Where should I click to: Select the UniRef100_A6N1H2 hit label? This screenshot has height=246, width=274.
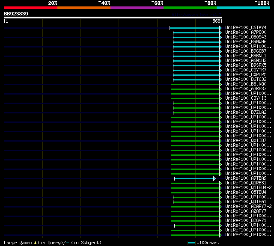pyautogui.click(x=246, y=61)
